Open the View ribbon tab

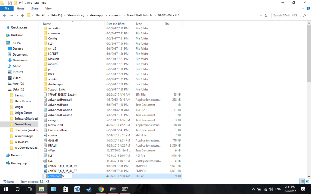[49, 8]
